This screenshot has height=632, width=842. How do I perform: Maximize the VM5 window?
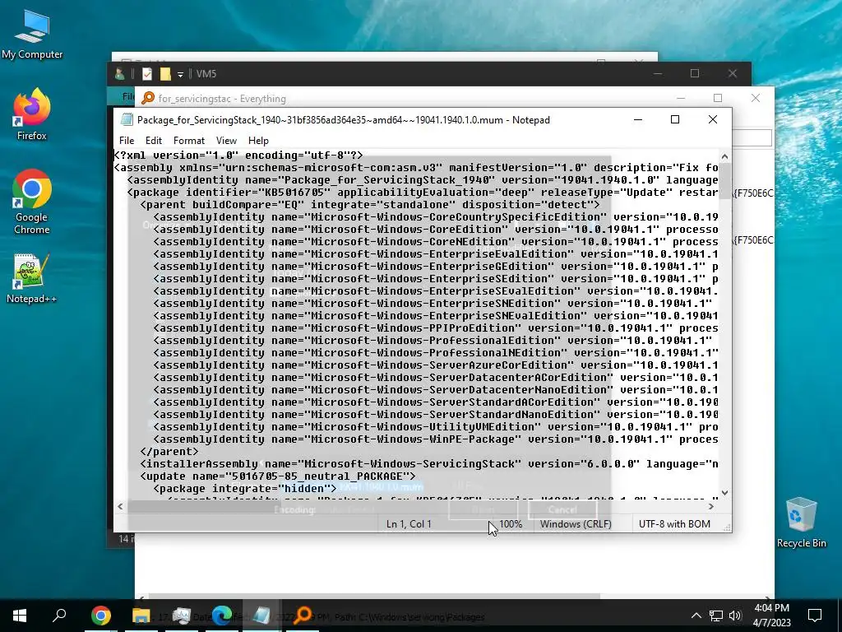coord(695,73)
